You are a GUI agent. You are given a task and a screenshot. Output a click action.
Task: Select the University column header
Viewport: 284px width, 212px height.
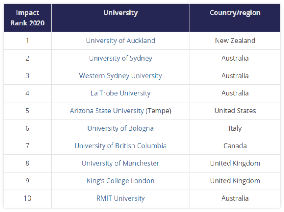coord(121,18)
